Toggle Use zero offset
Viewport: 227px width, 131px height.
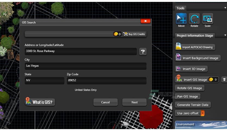tap(190, 113)
